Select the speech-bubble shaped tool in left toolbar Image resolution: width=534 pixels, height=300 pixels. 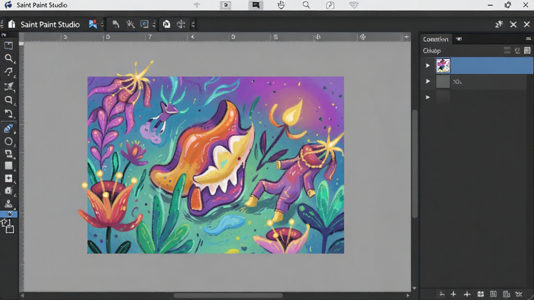pos(8,99)
